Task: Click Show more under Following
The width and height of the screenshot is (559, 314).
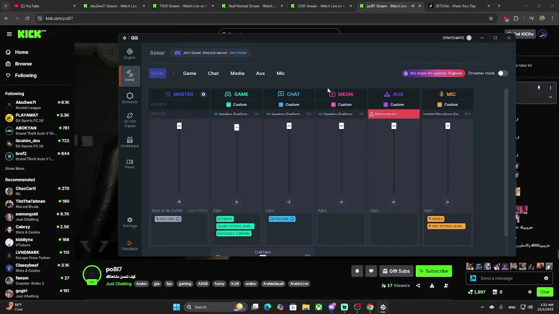Action: [15, 169]
